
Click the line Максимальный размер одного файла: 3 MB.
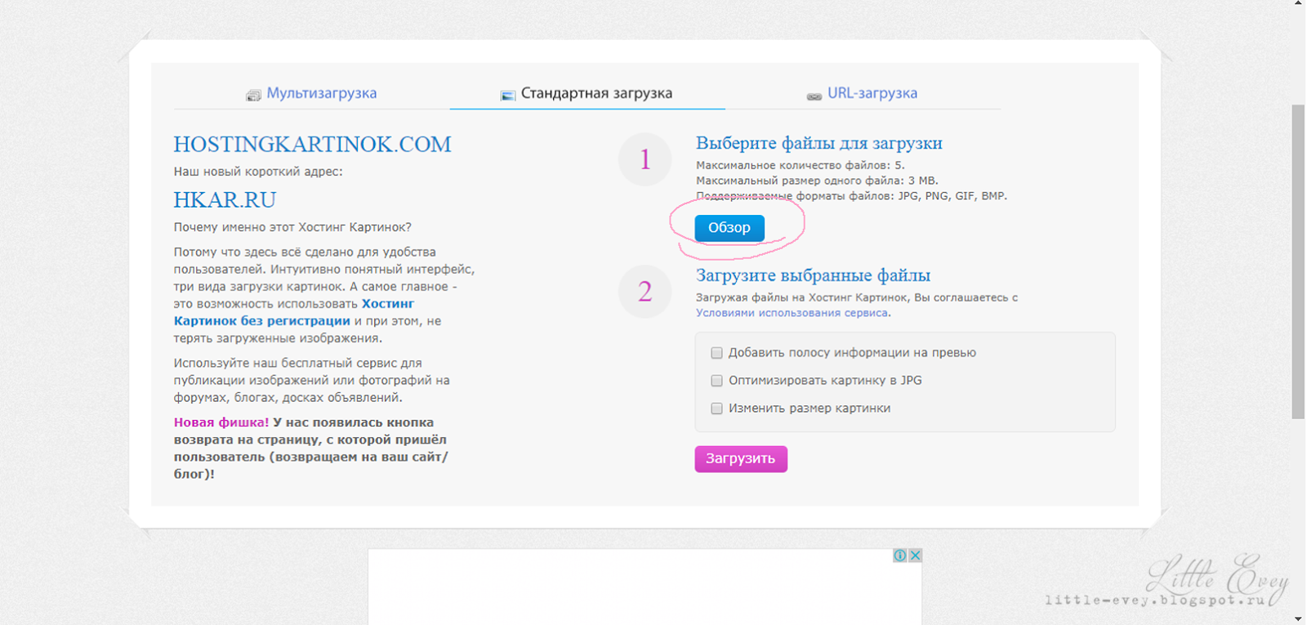[817, 181]
